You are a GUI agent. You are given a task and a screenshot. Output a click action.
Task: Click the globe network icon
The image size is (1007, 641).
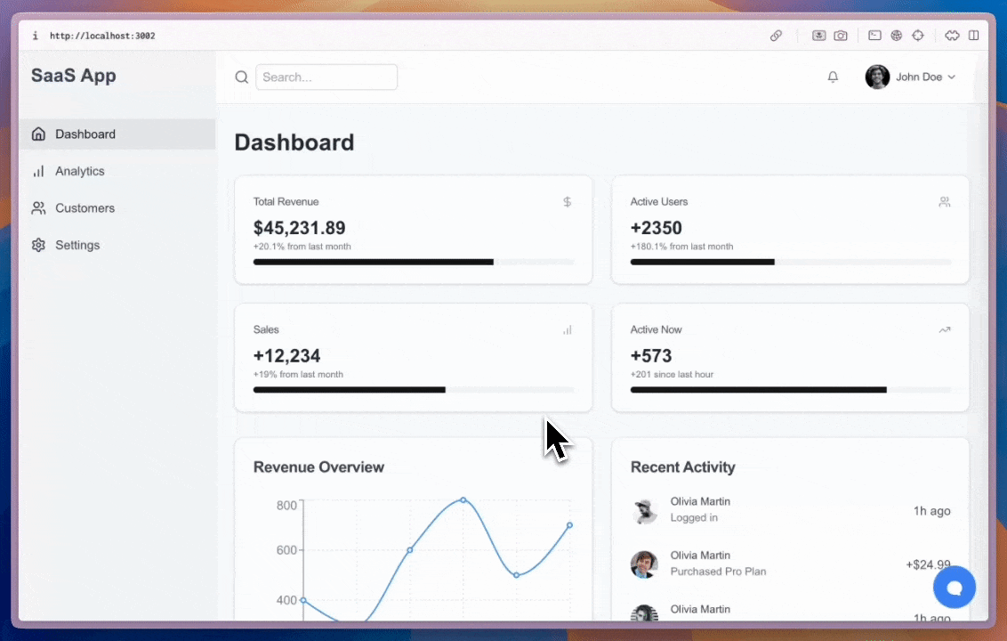click(896, 36)
